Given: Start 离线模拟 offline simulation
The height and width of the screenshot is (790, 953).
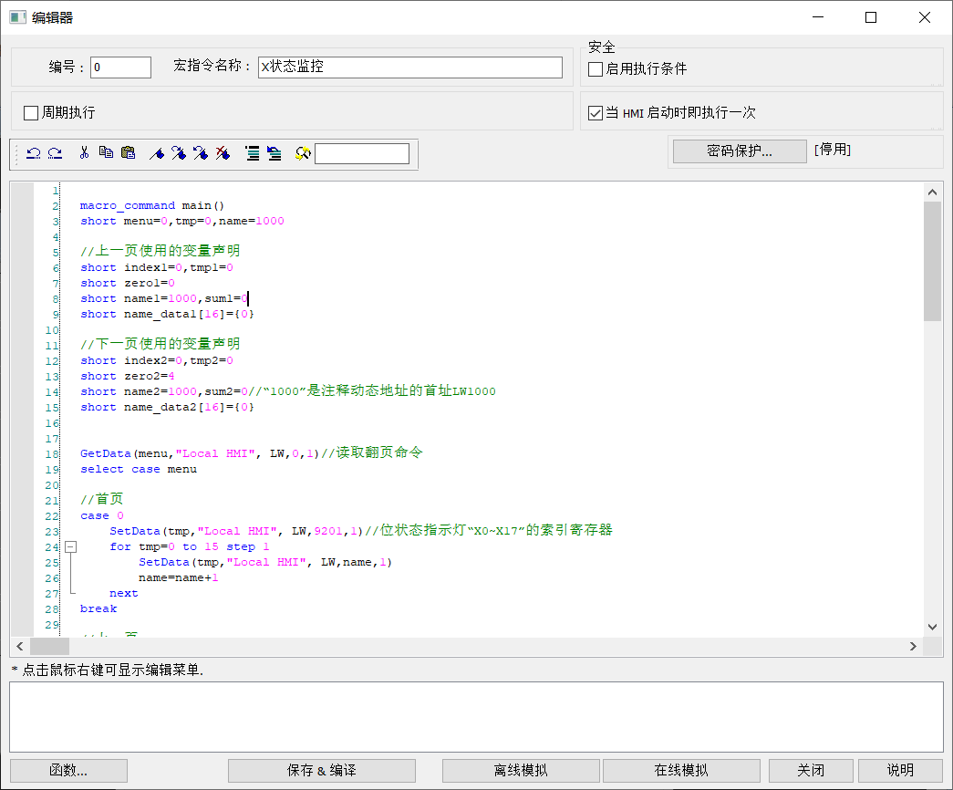Looking at the screenshot, I should 521,770.
